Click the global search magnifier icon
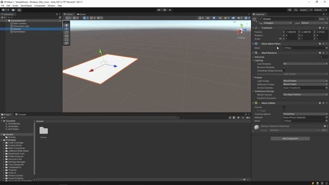 296,10
